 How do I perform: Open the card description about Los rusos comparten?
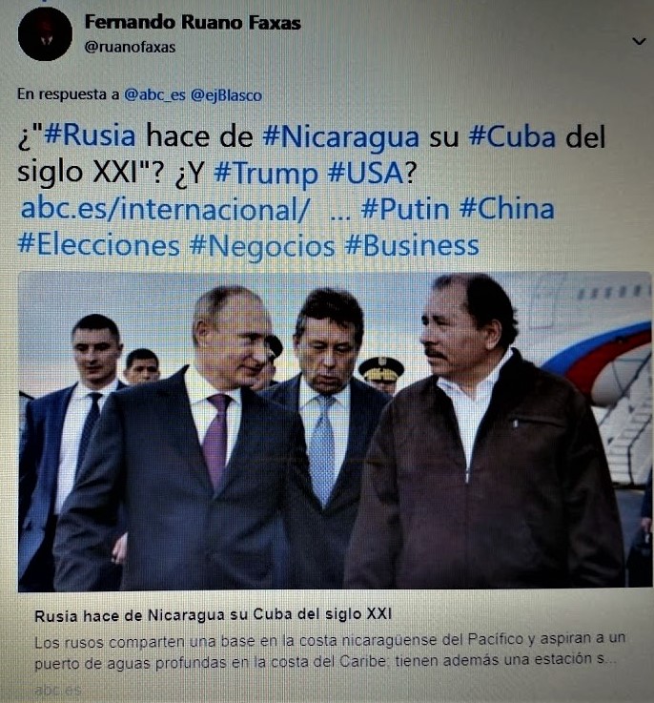coord(330,651)
